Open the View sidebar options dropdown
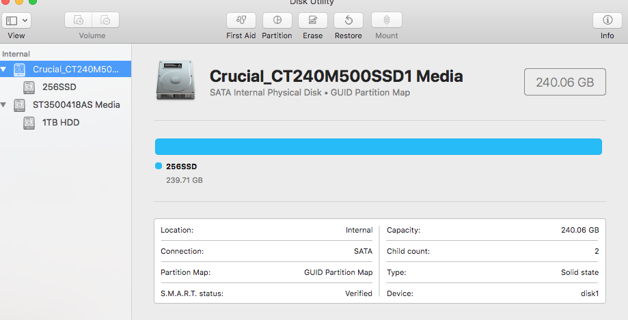Viewport: 628px width, 320px height. coord(16,20)
